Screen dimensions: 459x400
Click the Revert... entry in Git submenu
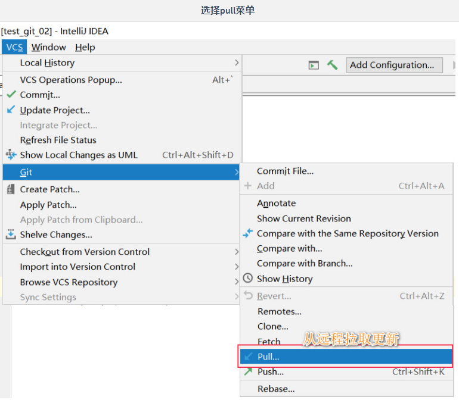click(x=346, y=296)
